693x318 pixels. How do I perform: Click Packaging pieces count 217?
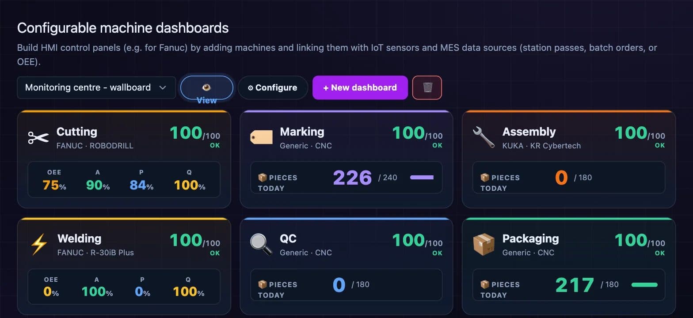pos(575,285)
